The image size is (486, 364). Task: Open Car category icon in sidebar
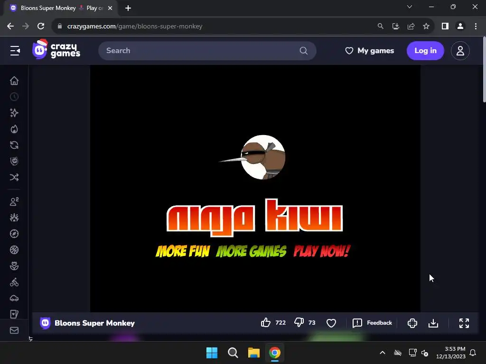tap(14, 298)
